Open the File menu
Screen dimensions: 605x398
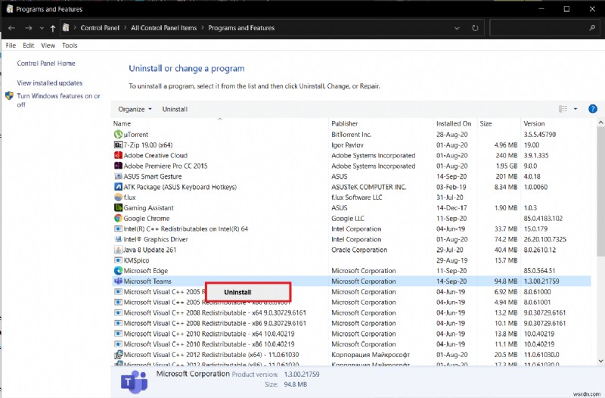[x=11, y=45]
